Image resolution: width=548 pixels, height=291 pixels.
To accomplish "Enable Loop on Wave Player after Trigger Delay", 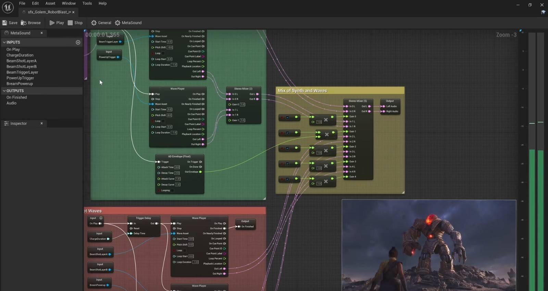I will coord(185,250).
